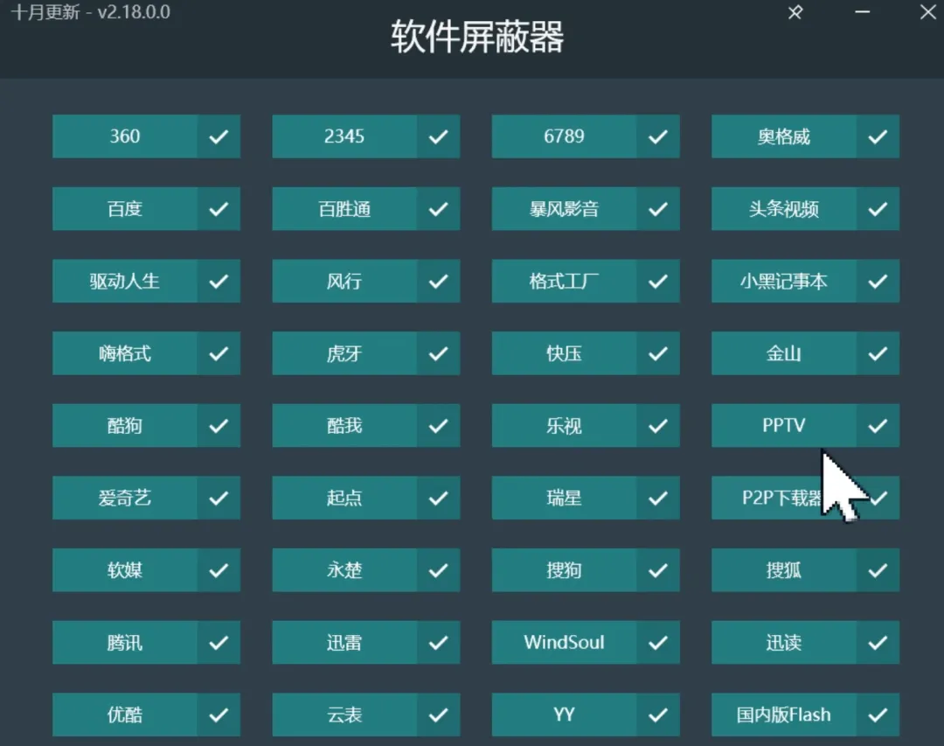Click the P2P下载器 label button
The height and width of the screenshot is (746, 944).
pyautogui.click(x=784, y=498)
